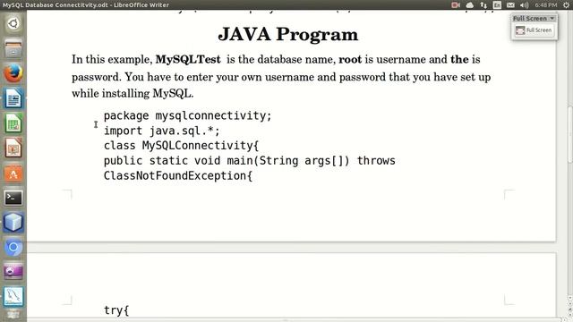Open the blue cube application in launcher

pyautogui.click(x=13, y=223)
